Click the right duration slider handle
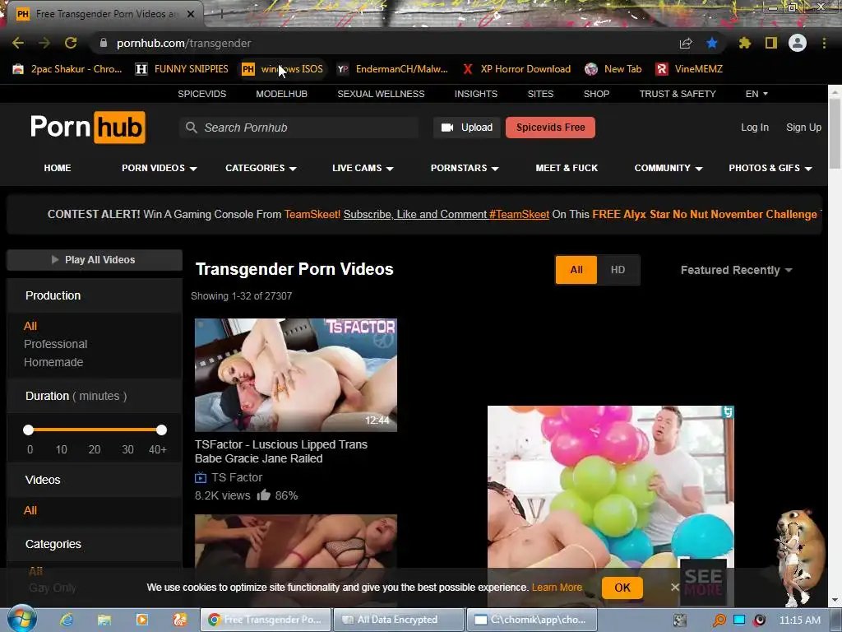Viewport: 842px width, 632px height. click(161, 430)
